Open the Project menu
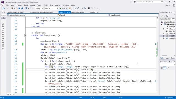Screen dimensions: 176x99 pyautogui.click(x=19, y=5)
